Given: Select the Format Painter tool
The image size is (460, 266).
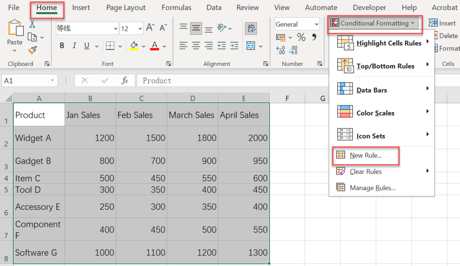Looking at the screenshot, I should click(33, 50).
